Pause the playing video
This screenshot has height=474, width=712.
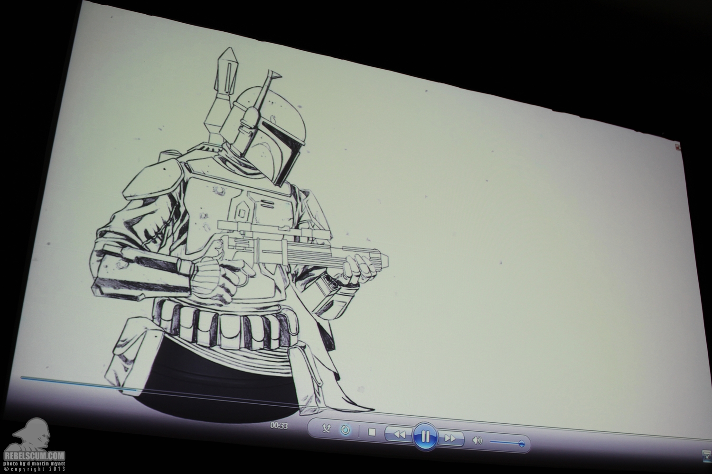click(x=425, y=436)
